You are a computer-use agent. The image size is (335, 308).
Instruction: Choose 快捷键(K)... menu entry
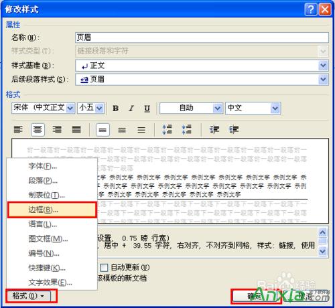[52, 268]
